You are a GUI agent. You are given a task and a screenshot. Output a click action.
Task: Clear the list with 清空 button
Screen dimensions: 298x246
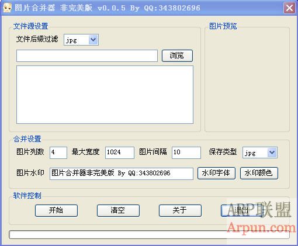coord(118,210)
